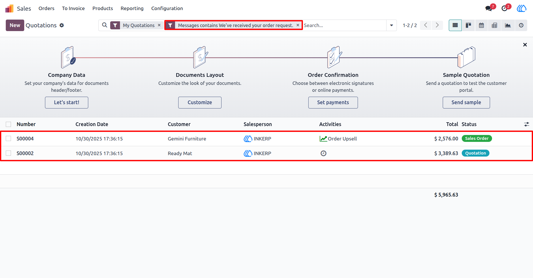
Task: Select the S00004 row checkbox
Action: [x=8, y=138]
